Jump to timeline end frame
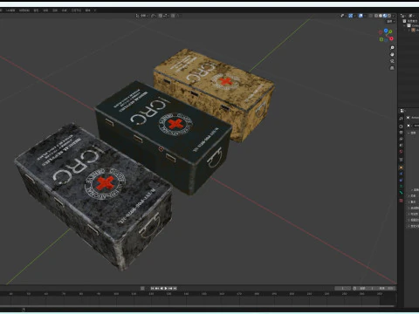This screenshot has height=314, width=419. pos(175,289)
